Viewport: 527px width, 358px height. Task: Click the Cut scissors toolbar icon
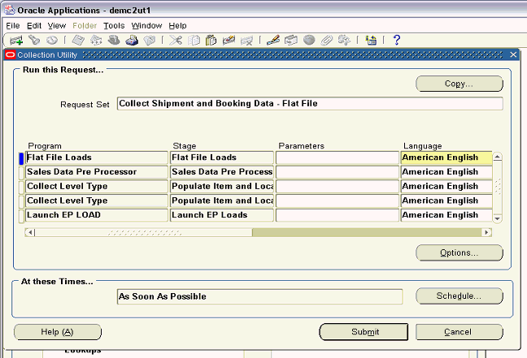(176, 41)
